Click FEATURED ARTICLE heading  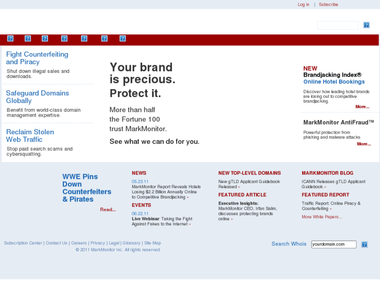pyautogui.click(x=242, y=195)
